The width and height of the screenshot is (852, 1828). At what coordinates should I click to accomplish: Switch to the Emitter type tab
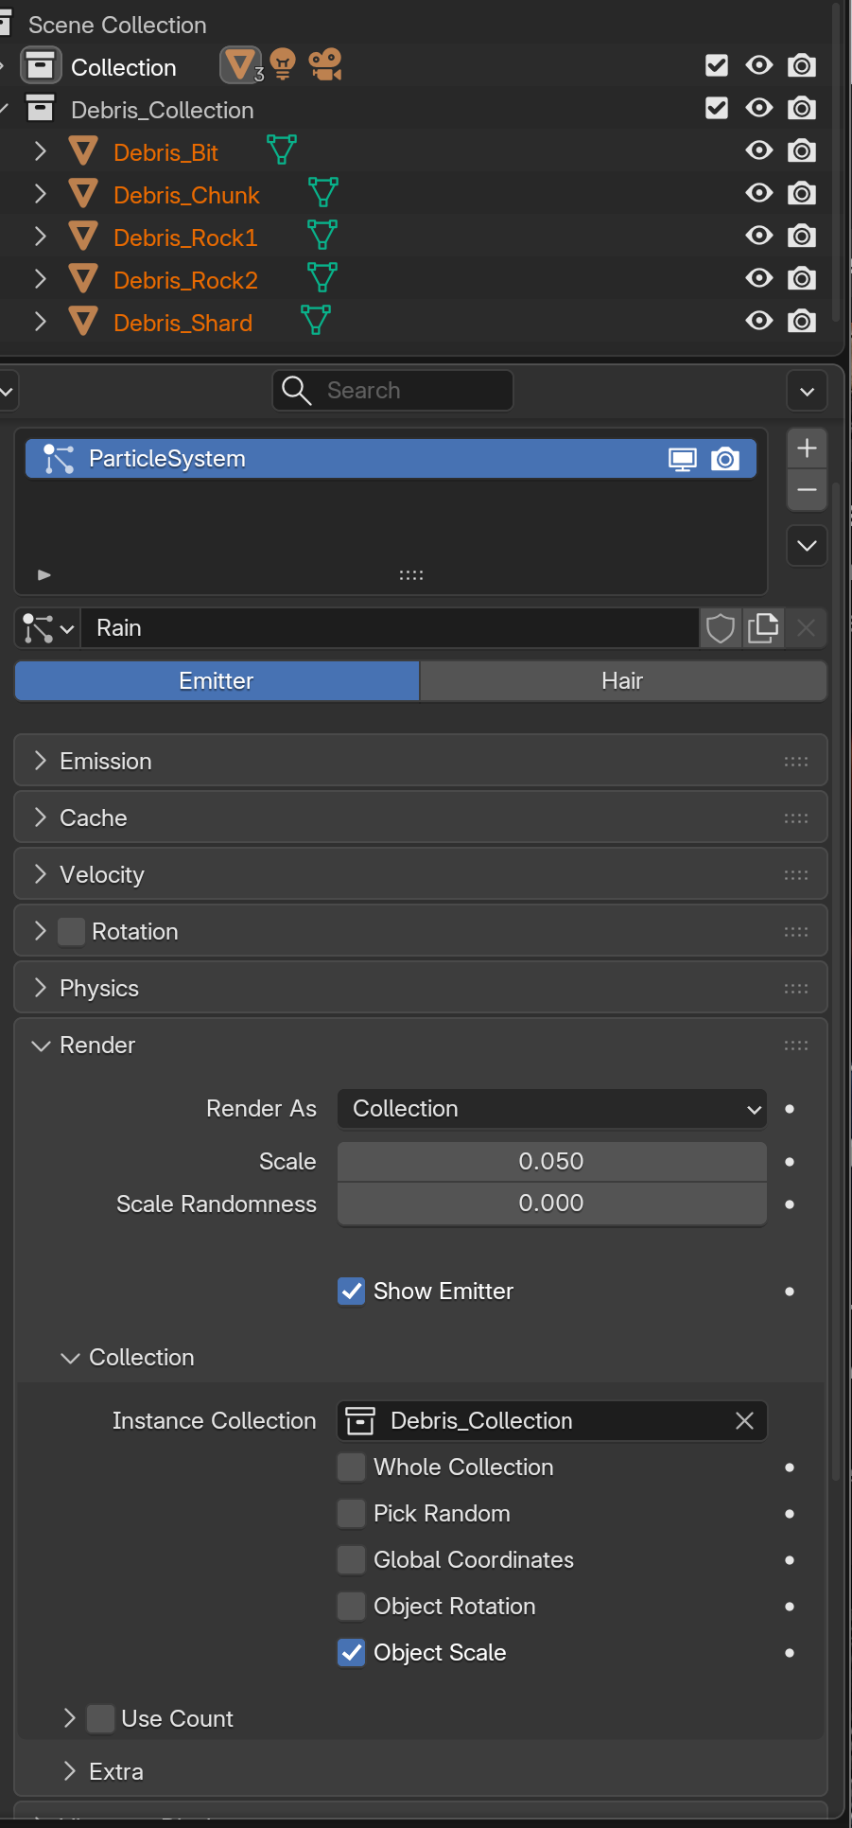pyautogui.click(x=217, y=681)
